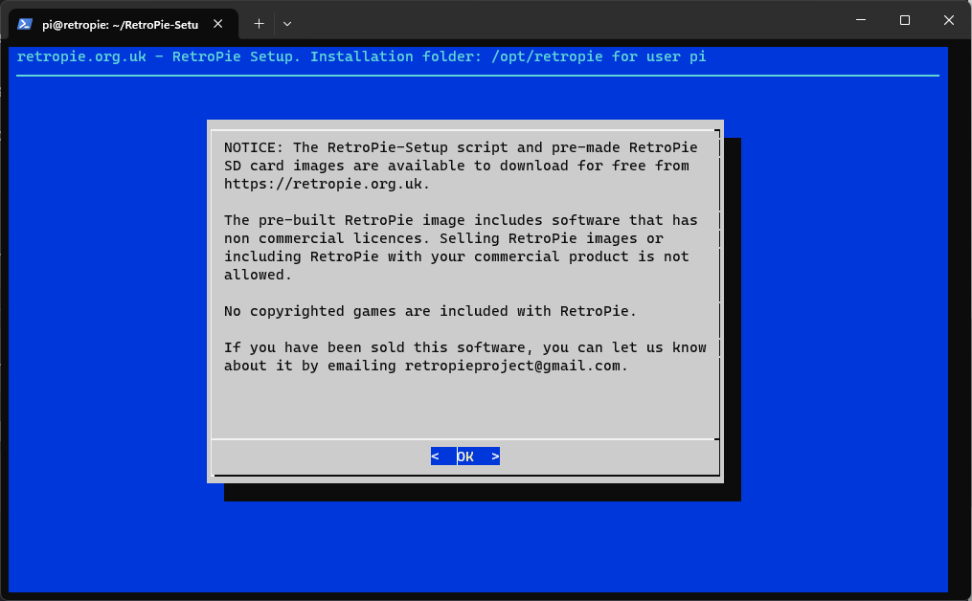Click the separator line above the OK button

tap(463, 440)
